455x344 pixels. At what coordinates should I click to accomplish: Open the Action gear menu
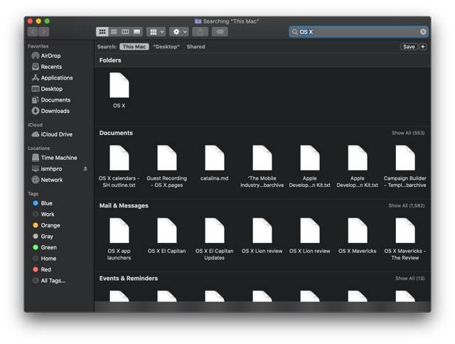179,31
